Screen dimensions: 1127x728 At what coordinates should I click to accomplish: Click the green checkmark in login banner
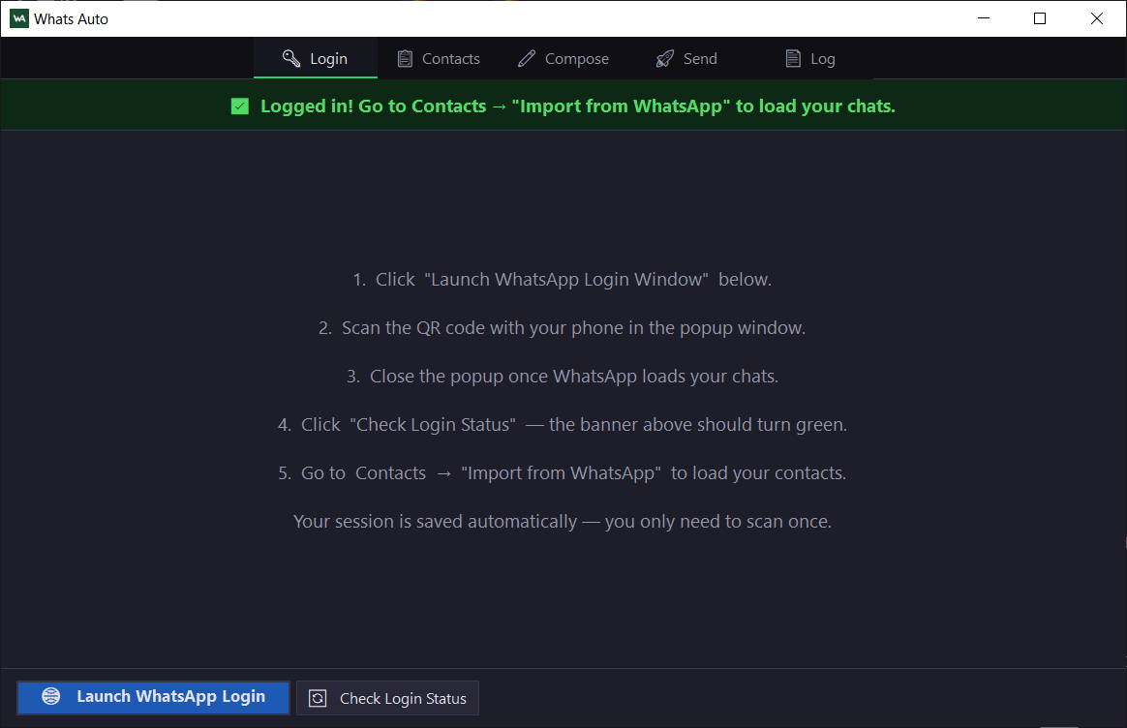click(240, 106)
